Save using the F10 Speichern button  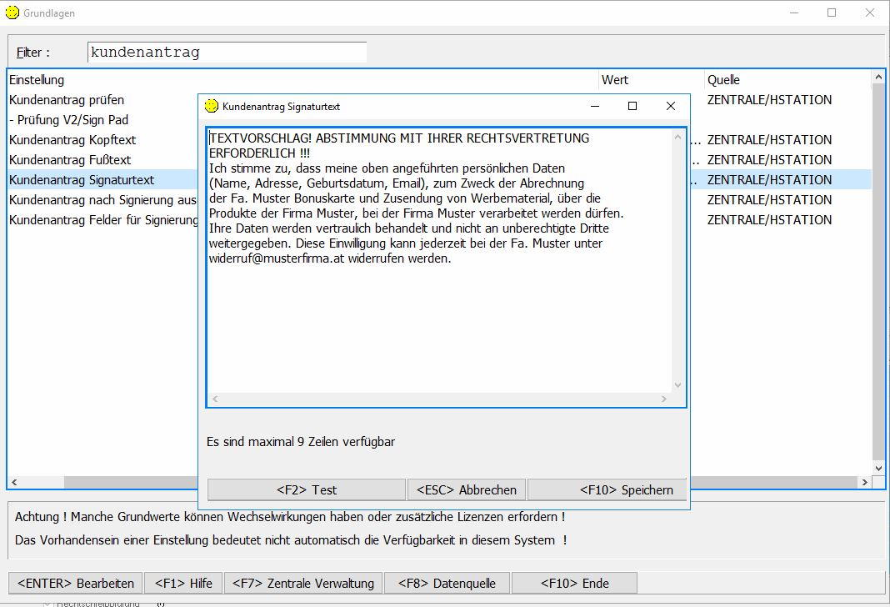click(606, 489)
